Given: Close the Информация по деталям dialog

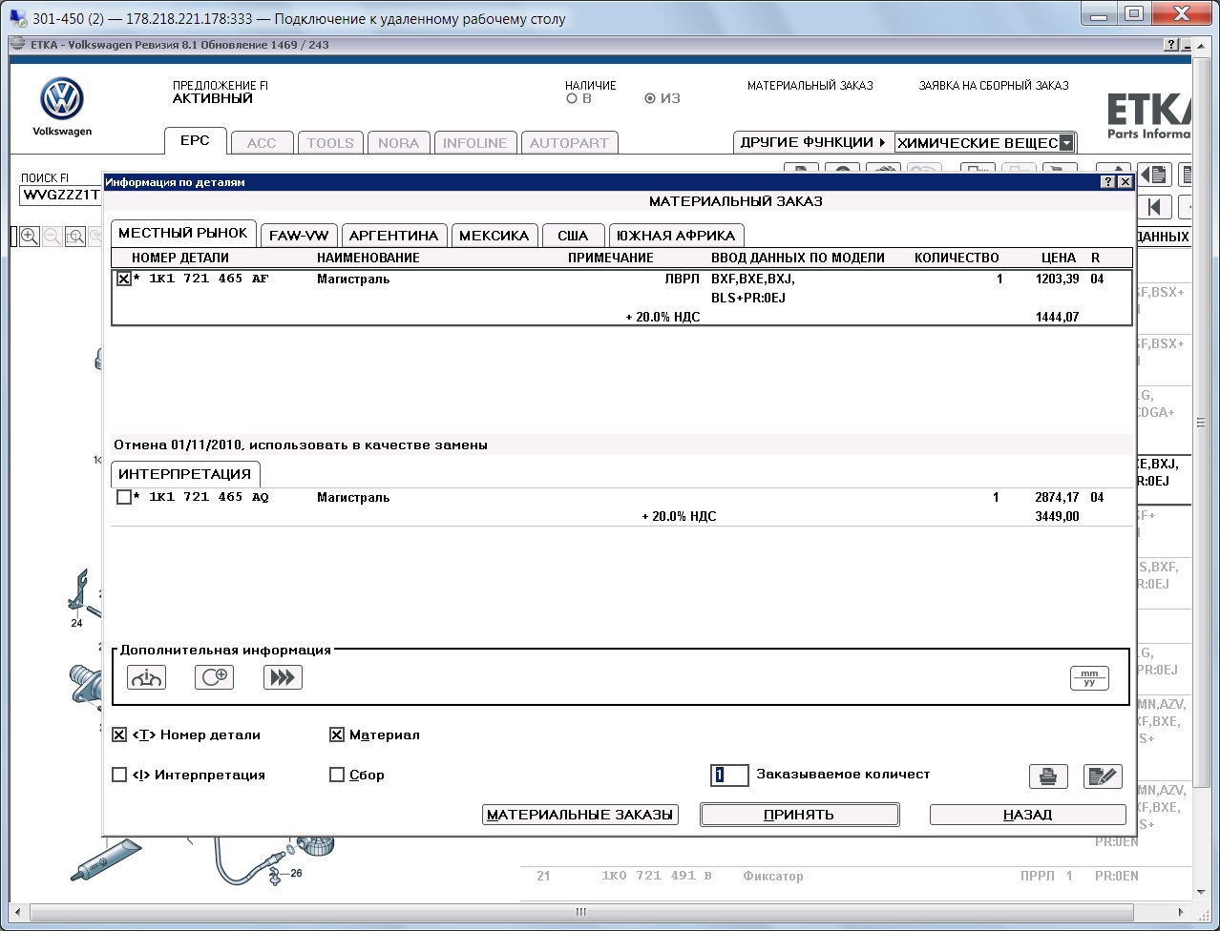Looking at the screenshot, I should pyautogui.click(x=1125, y=181).
